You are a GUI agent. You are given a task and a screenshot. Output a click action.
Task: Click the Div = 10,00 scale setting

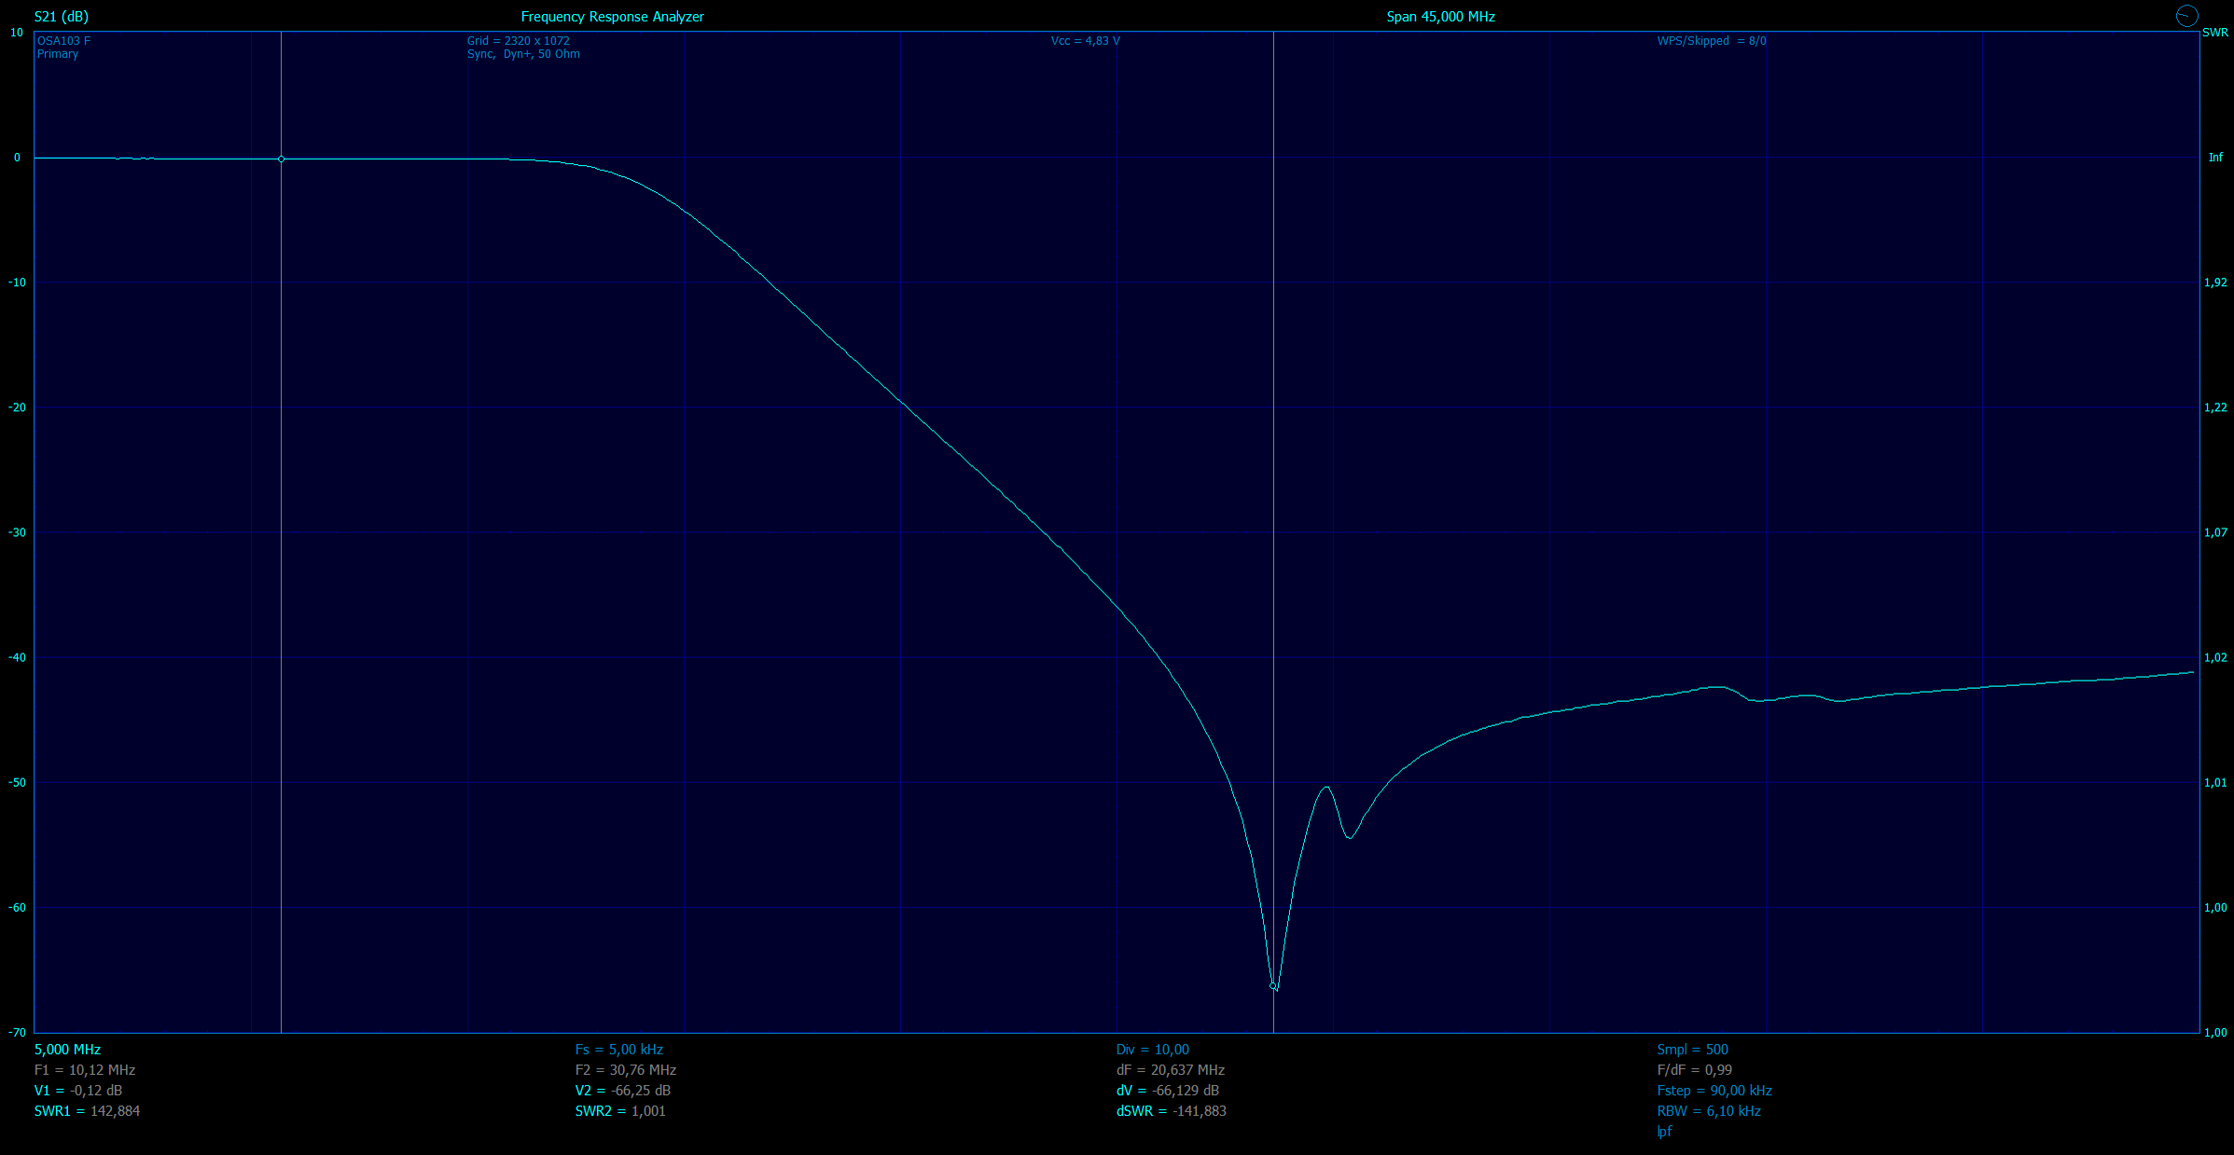point(1152,1050)
